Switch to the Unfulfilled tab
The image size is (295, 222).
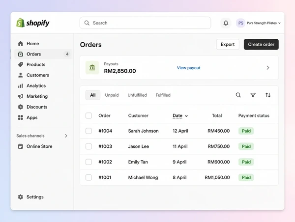pos(137,95)
